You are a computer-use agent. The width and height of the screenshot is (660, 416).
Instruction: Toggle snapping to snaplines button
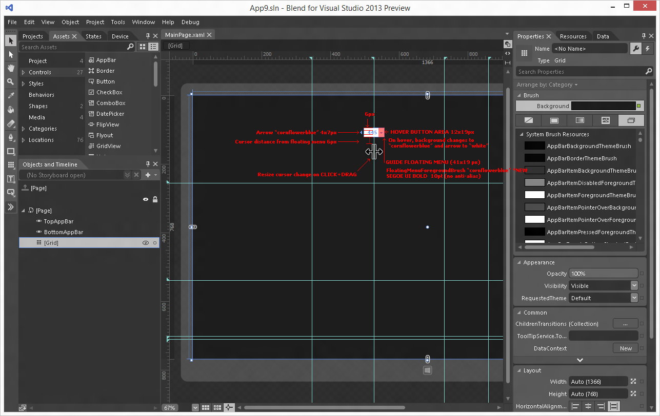point(229,407)
